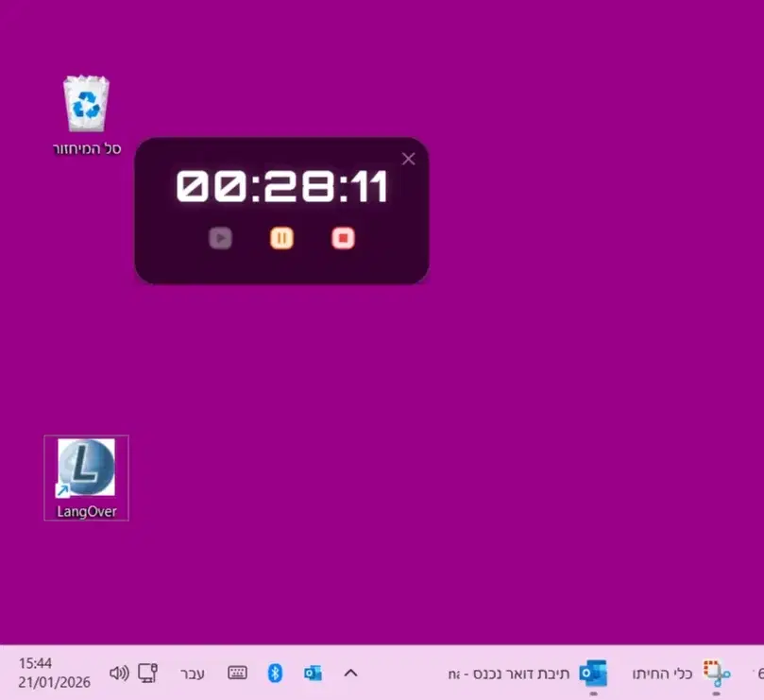Open the clock and date 15:44 flyout

pyautogui.click(x=40, y=673)
